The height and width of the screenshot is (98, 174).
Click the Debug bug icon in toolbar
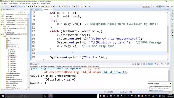(x=22, y=7)
